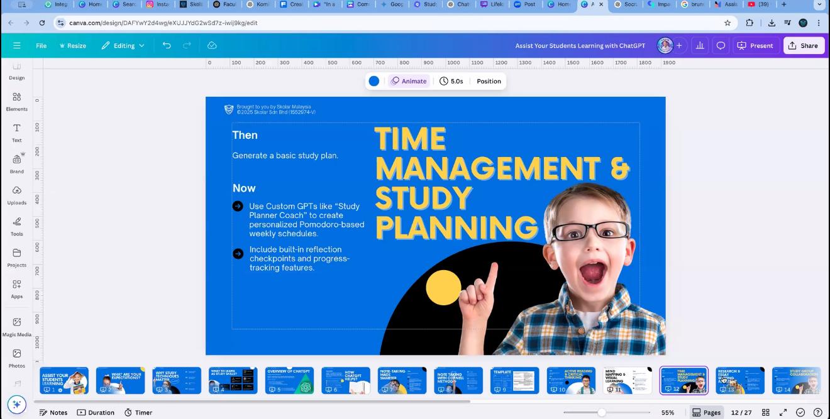Open the Photos panel
The height and width of the screenshot is (419, 830).
(17, 358)
